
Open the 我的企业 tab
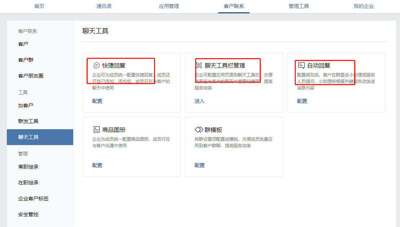(x=364, y=6)
